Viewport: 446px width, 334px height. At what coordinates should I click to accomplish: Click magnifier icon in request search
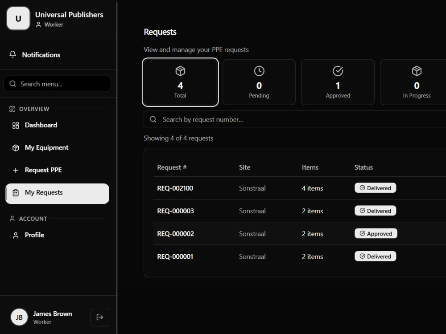click(x=153, y=119)
